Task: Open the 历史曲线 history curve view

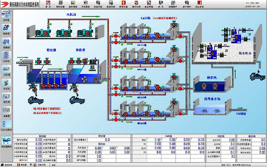Action: click(86, 5)
